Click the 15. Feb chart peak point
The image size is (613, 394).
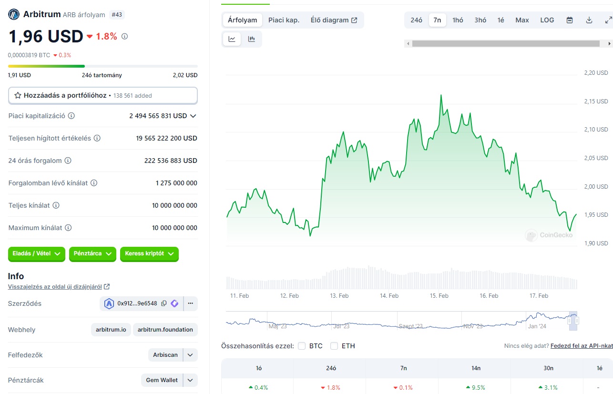pos(441,95)
